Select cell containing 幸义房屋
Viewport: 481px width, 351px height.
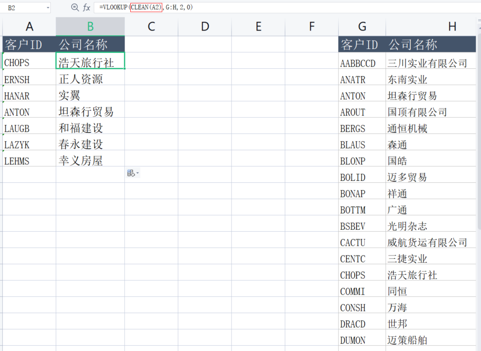pos(90,158)
